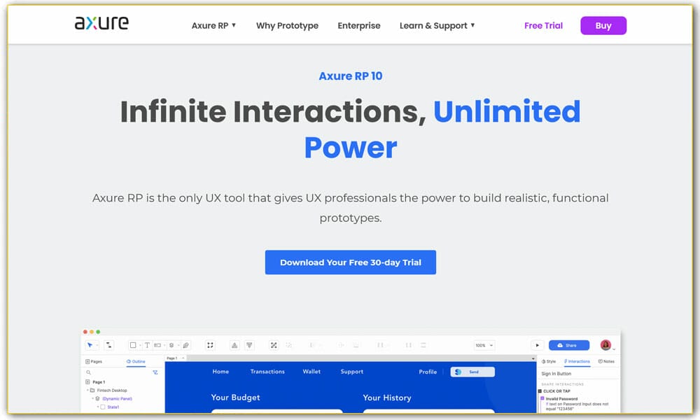This screenshot has height=420, width=700.
Task: Click the user avatar in toolbar
Action: click(605, 345)
